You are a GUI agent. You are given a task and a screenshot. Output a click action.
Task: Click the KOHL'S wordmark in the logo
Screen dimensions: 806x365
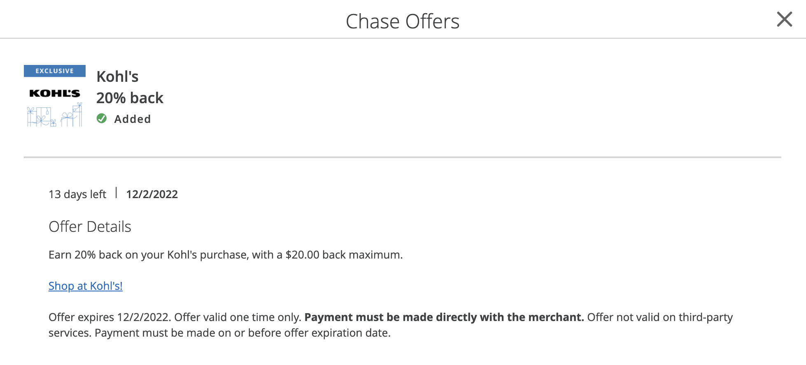pos(55,93)
